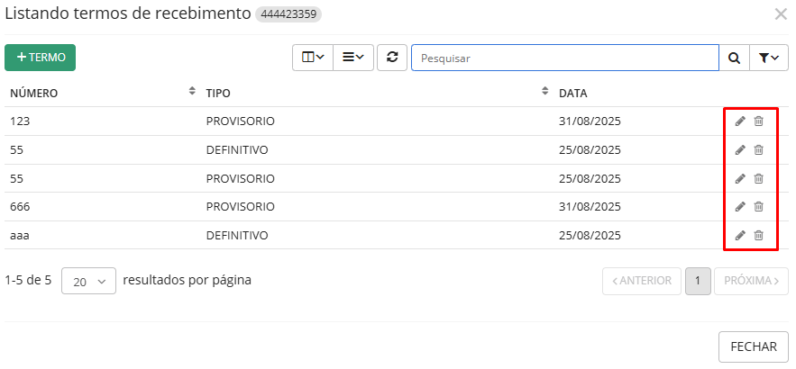
Task: Close the dialog with X
Action: tap(781, 14)
